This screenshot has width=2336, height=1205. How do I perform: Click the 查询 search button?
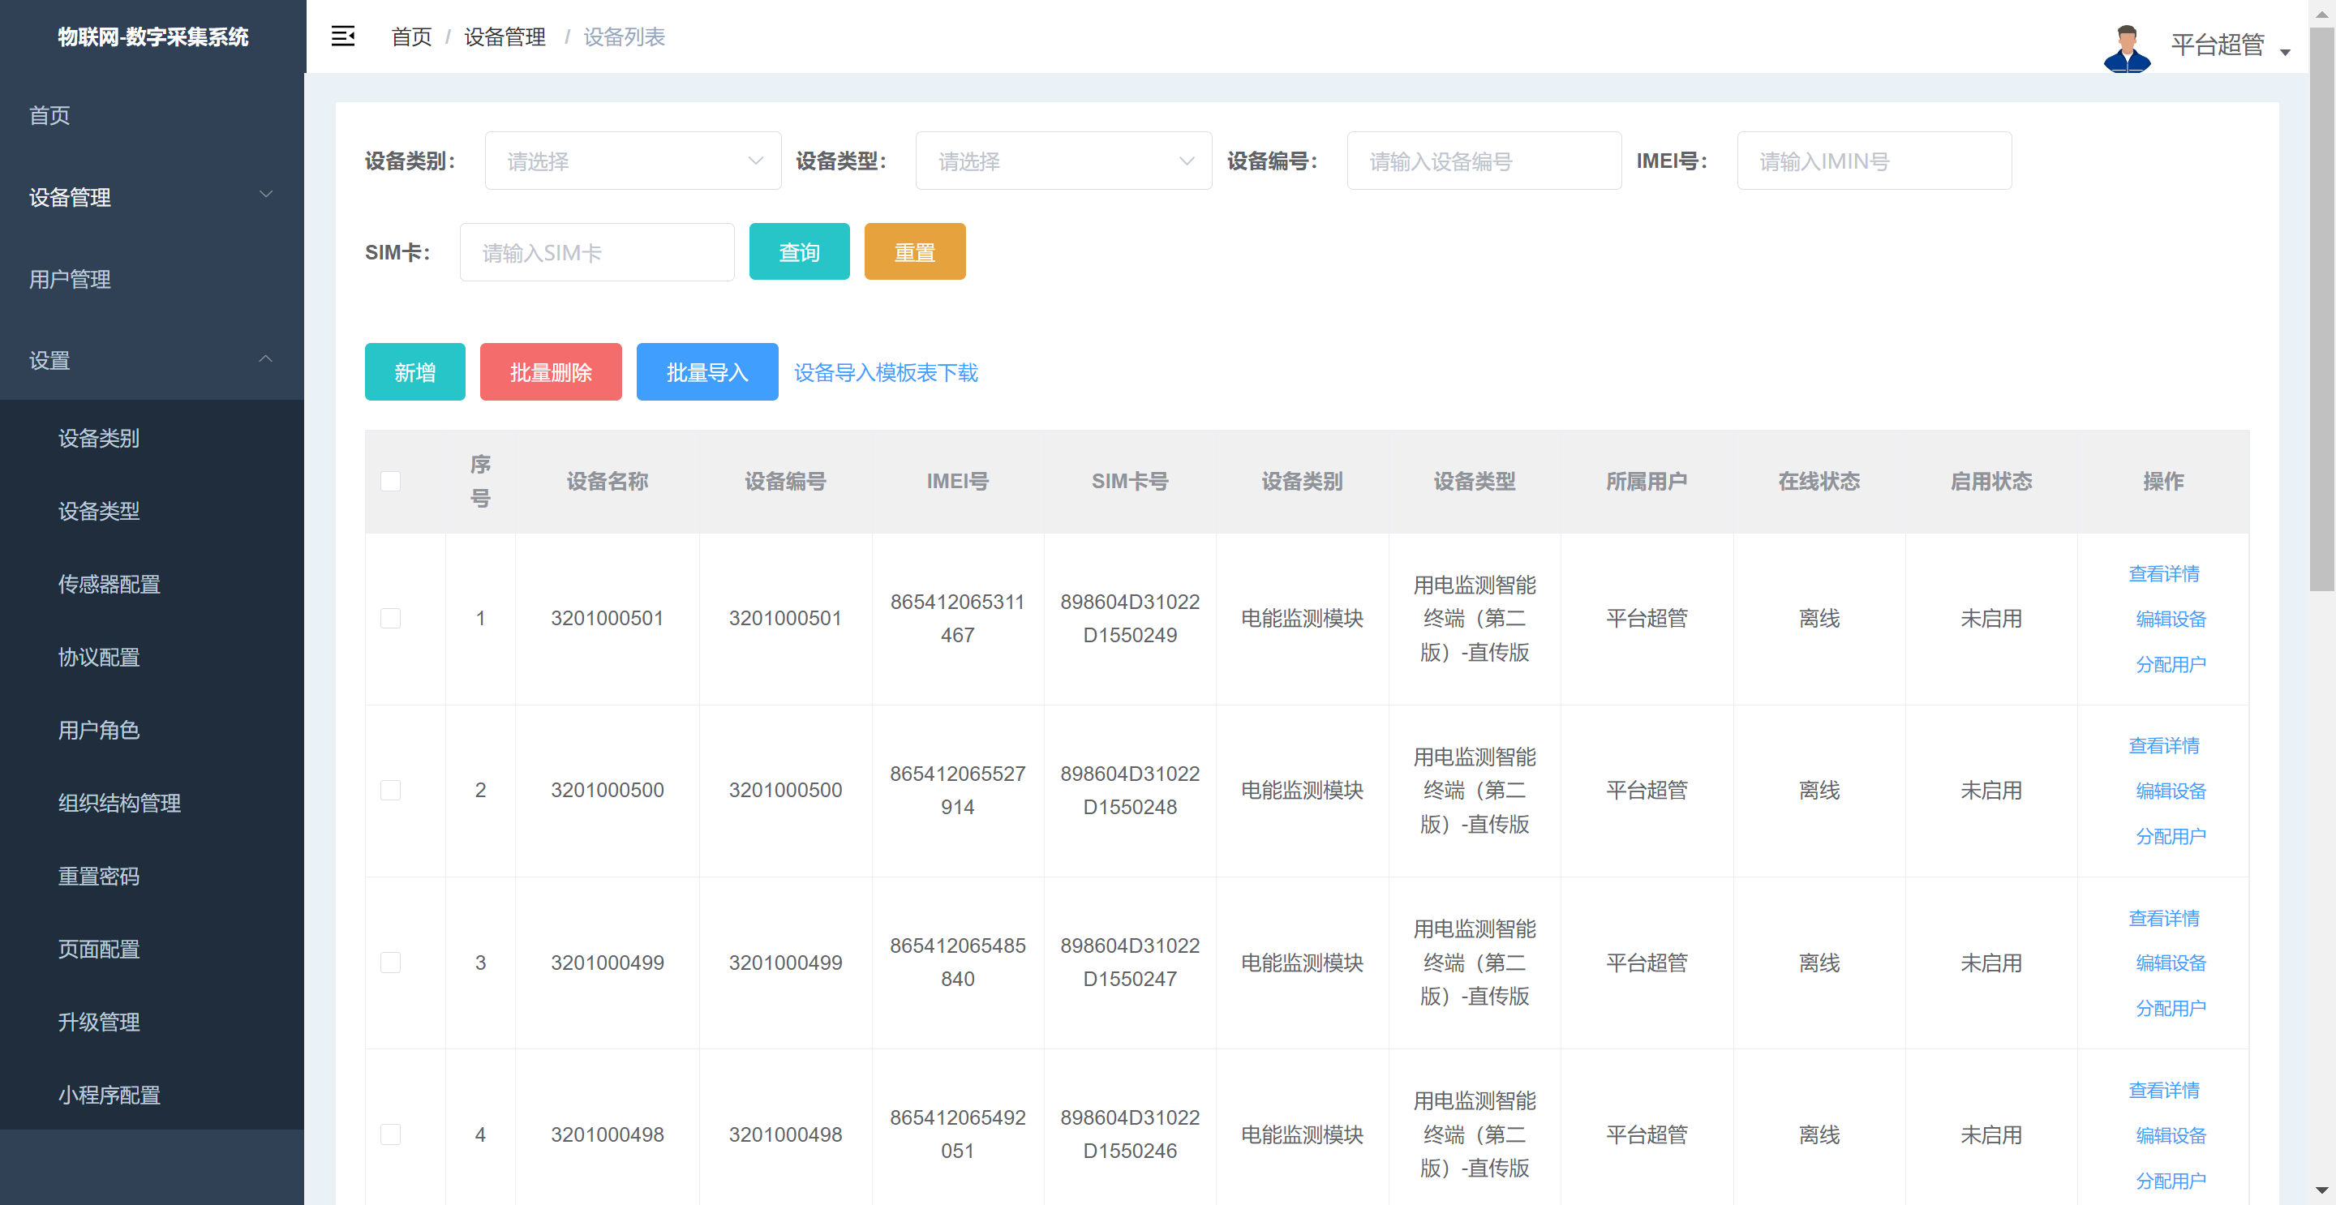tap(799, 251)
